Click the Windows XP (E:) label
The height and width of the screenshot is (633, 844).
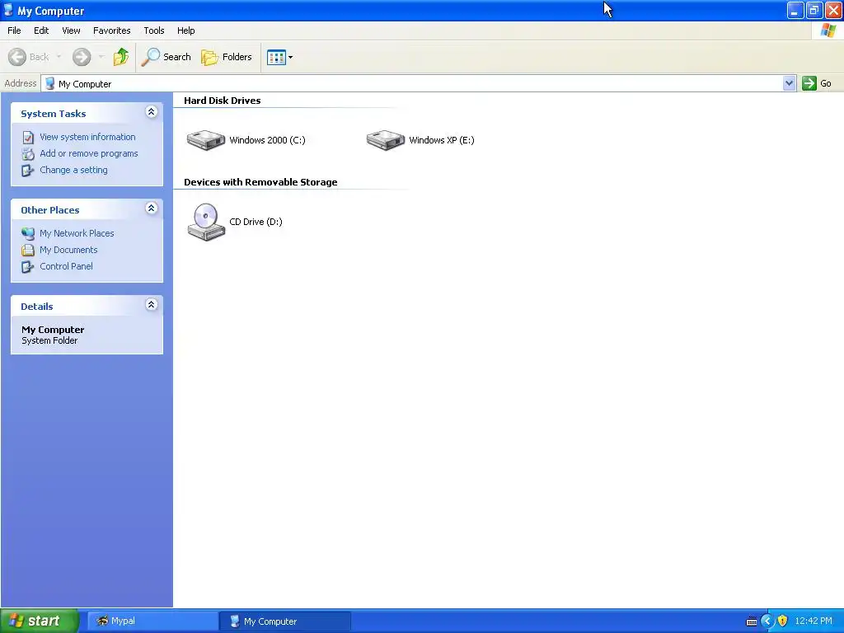tap(442, 140)
